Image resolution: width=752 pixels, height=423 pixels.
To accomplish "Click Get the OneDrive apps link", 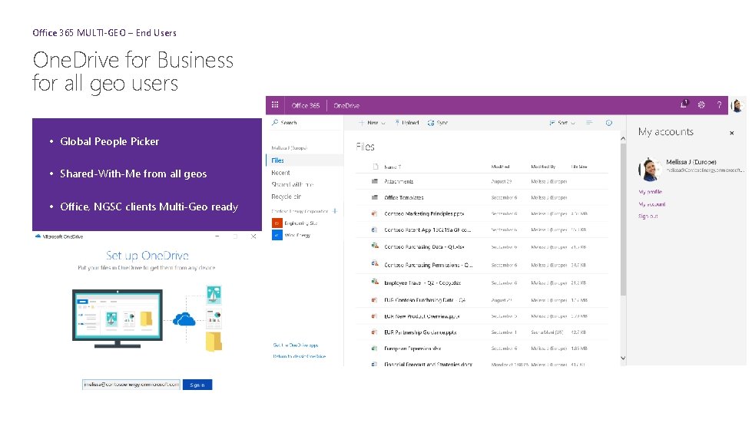I will pyautogui.click(x=296, y=345).
